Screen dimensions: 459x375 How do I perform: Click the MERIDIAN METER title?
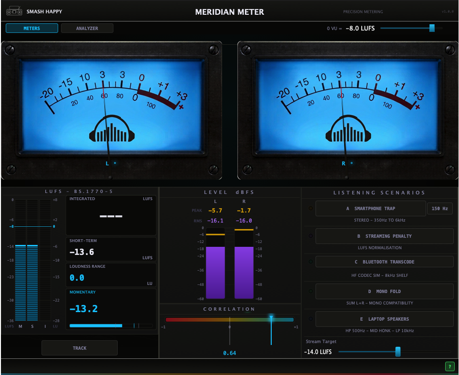click(230, 12)
